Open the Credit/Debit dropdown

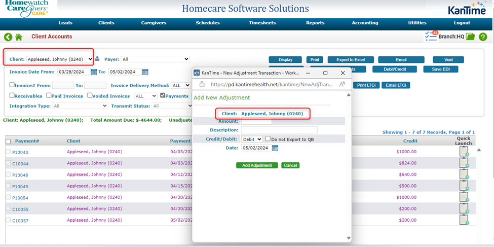(252, 139)
